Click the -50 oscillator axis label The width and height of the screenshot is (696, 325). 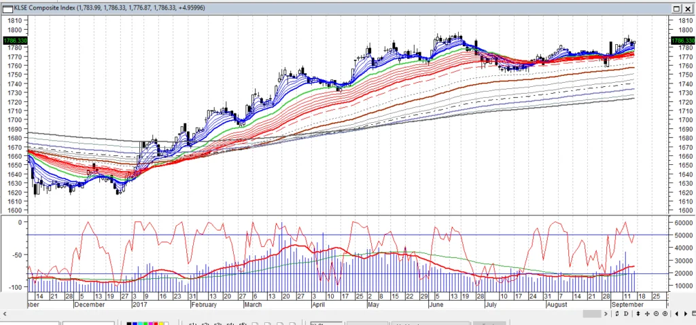tap(16, 255)
